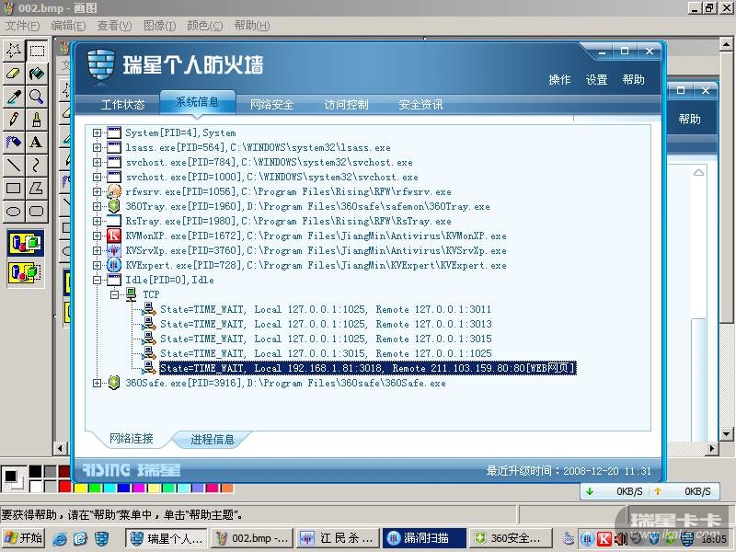Select the pencil tool in Paint

pos(14,120)
